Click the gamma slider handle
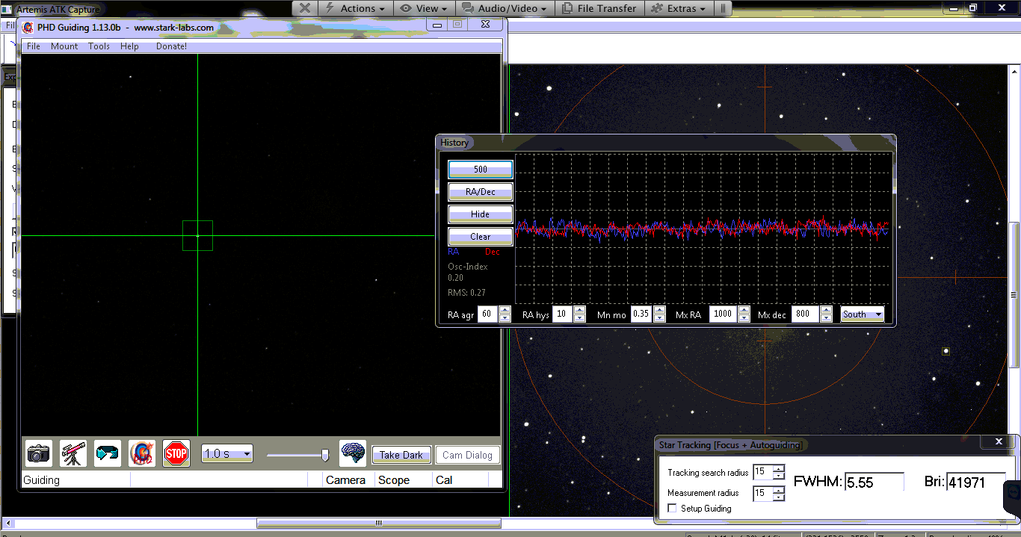The image size is (1021, 537). pos(324,455)
